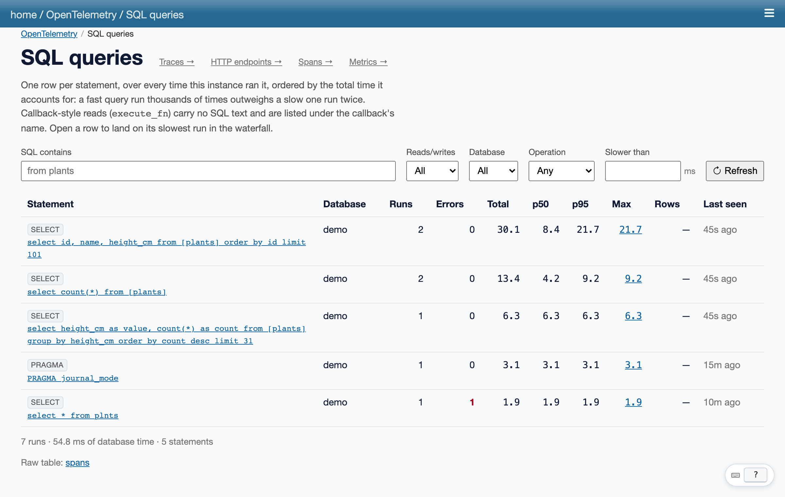Click the OpenTelemetry breadcrumb link below header

(x=49, y=34)
